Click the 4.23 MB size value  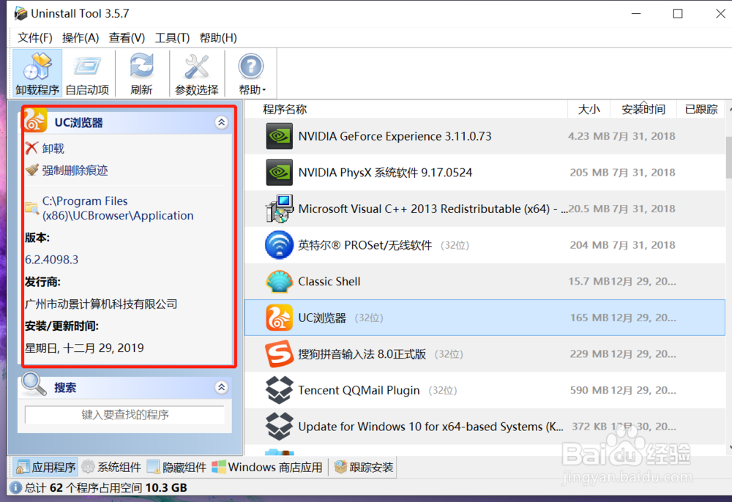589,136
